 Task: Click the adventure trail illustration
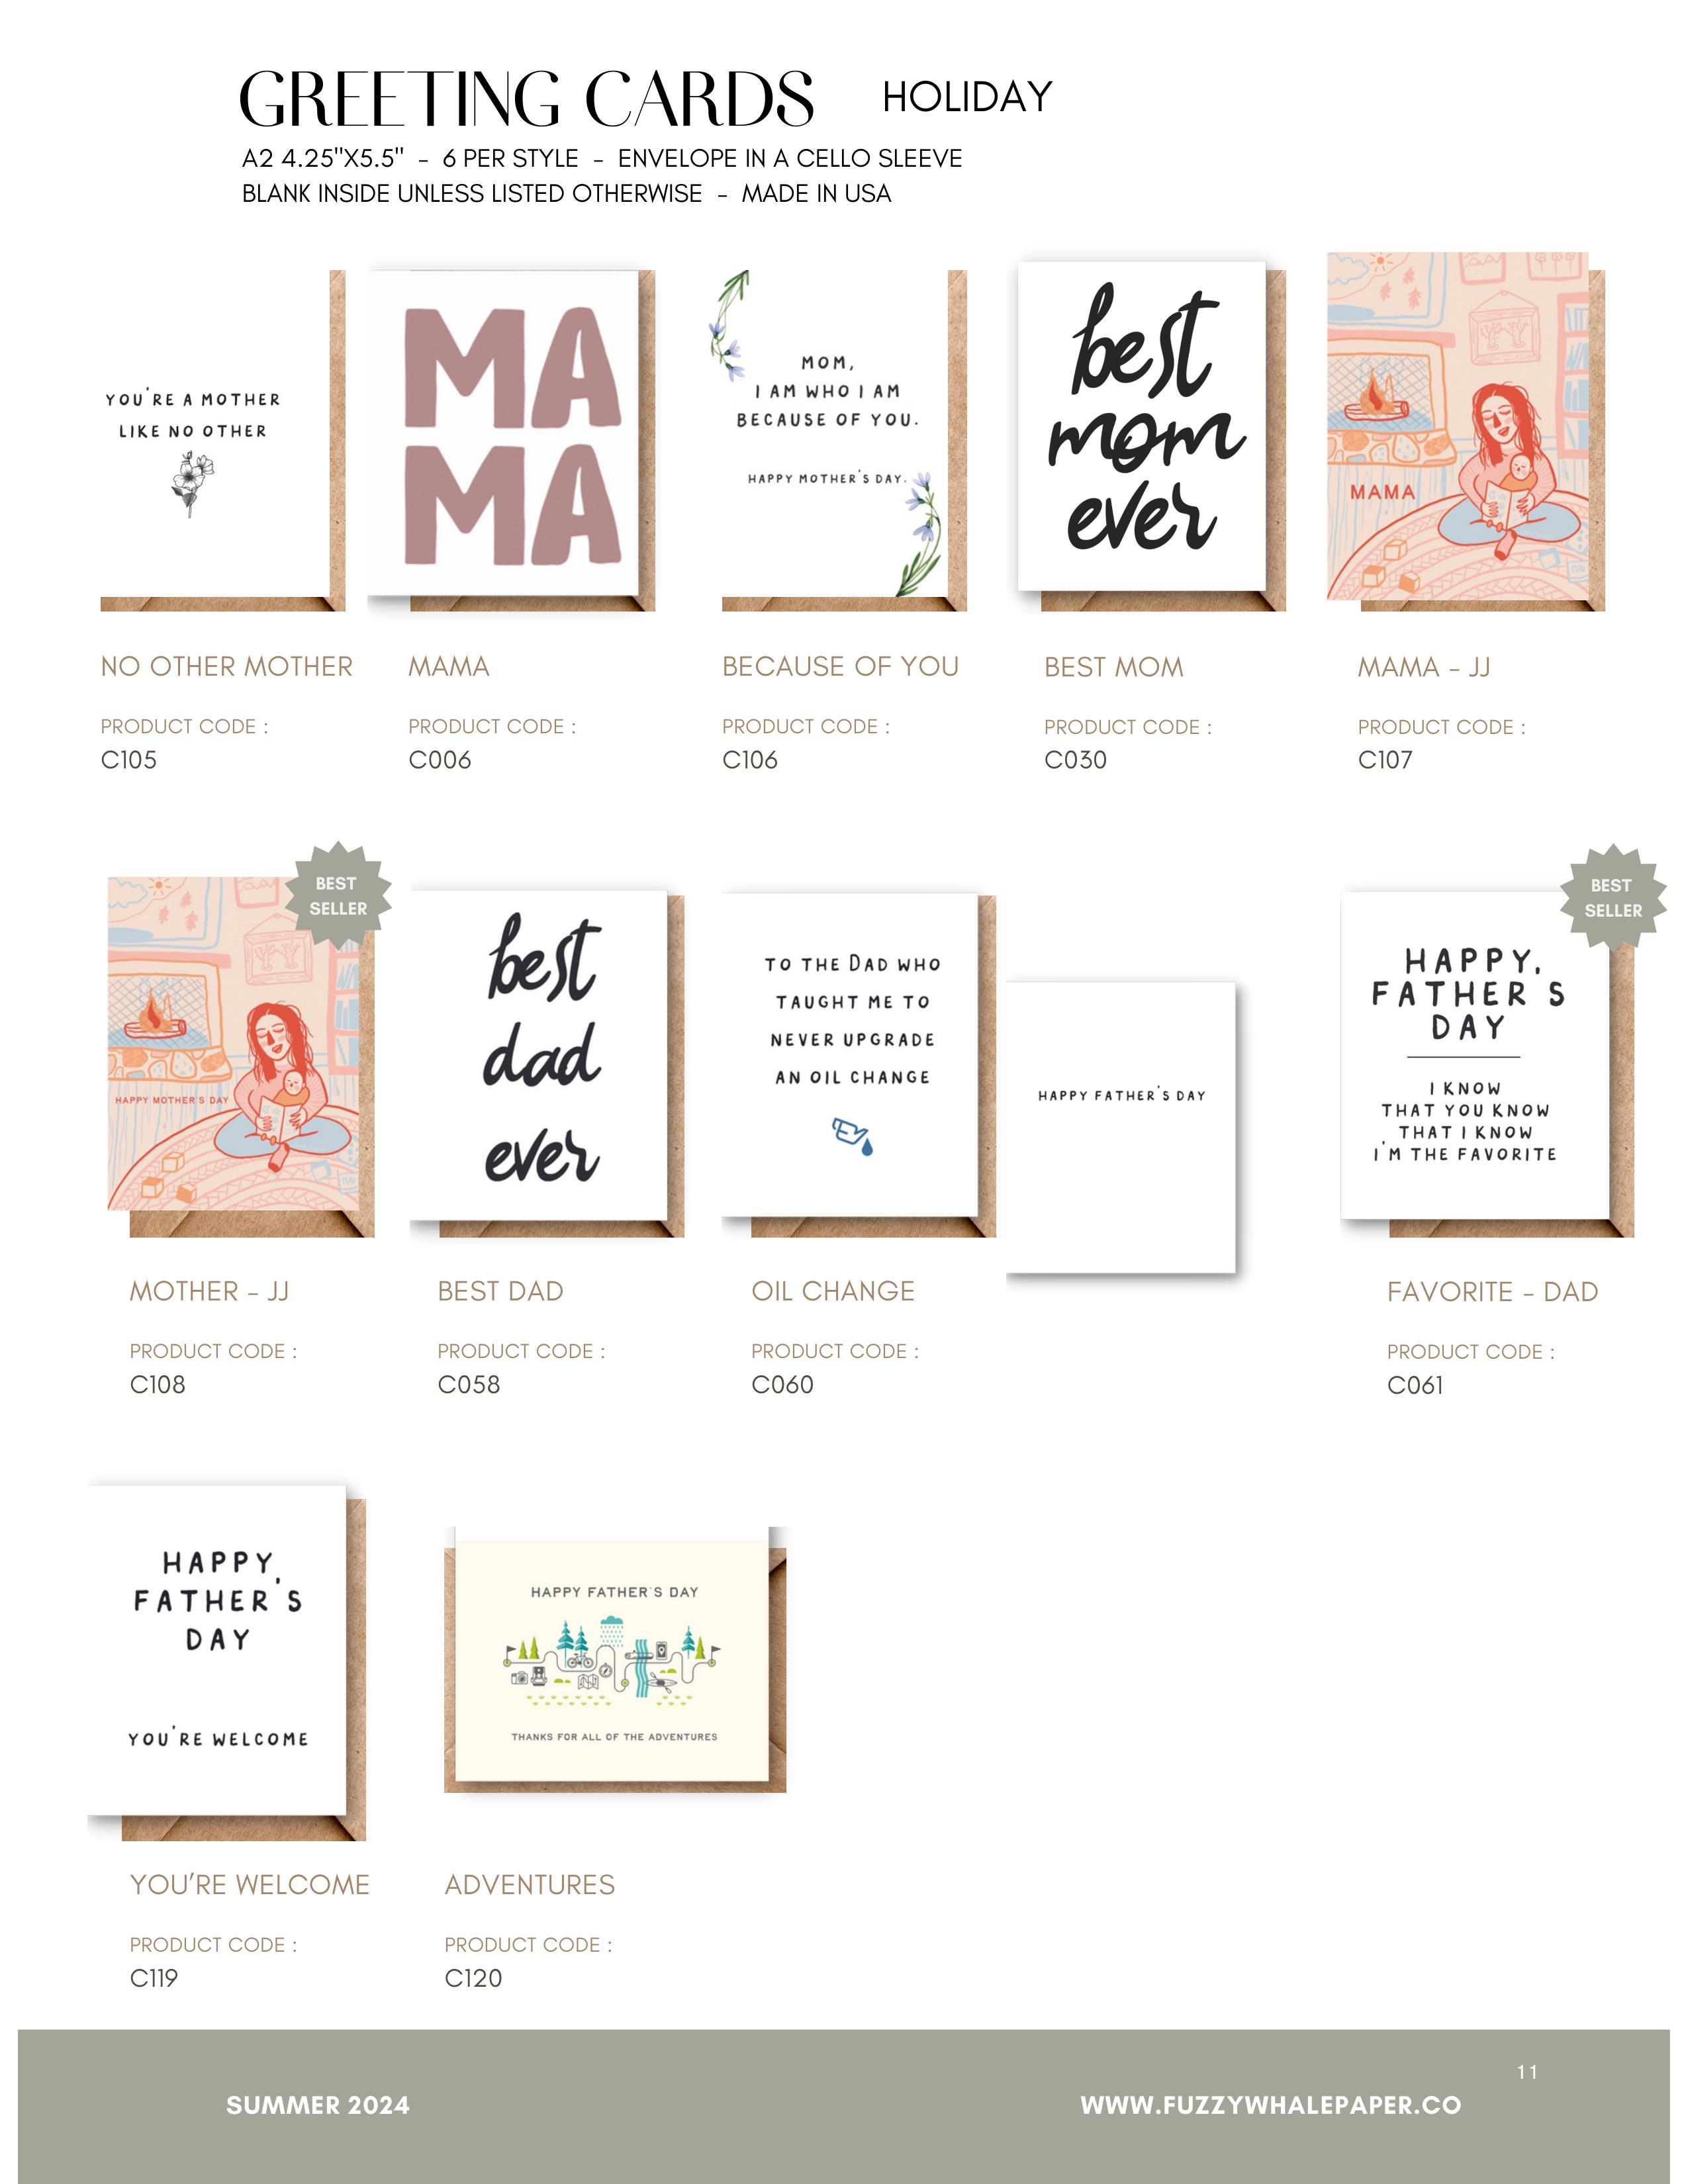[613, 1662]
